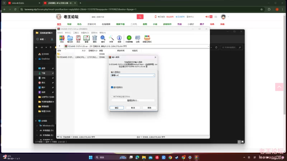Expand the OneDrive tree item in Explorer
Viewport: 287px width, 161px height.
[36, 59]
